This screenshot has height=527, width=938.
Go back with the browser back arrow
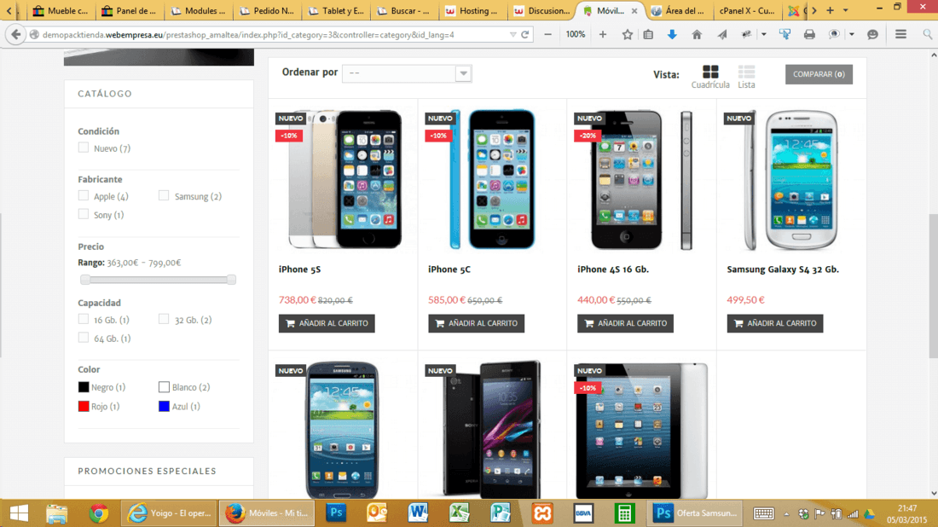[x=15, y=35]
